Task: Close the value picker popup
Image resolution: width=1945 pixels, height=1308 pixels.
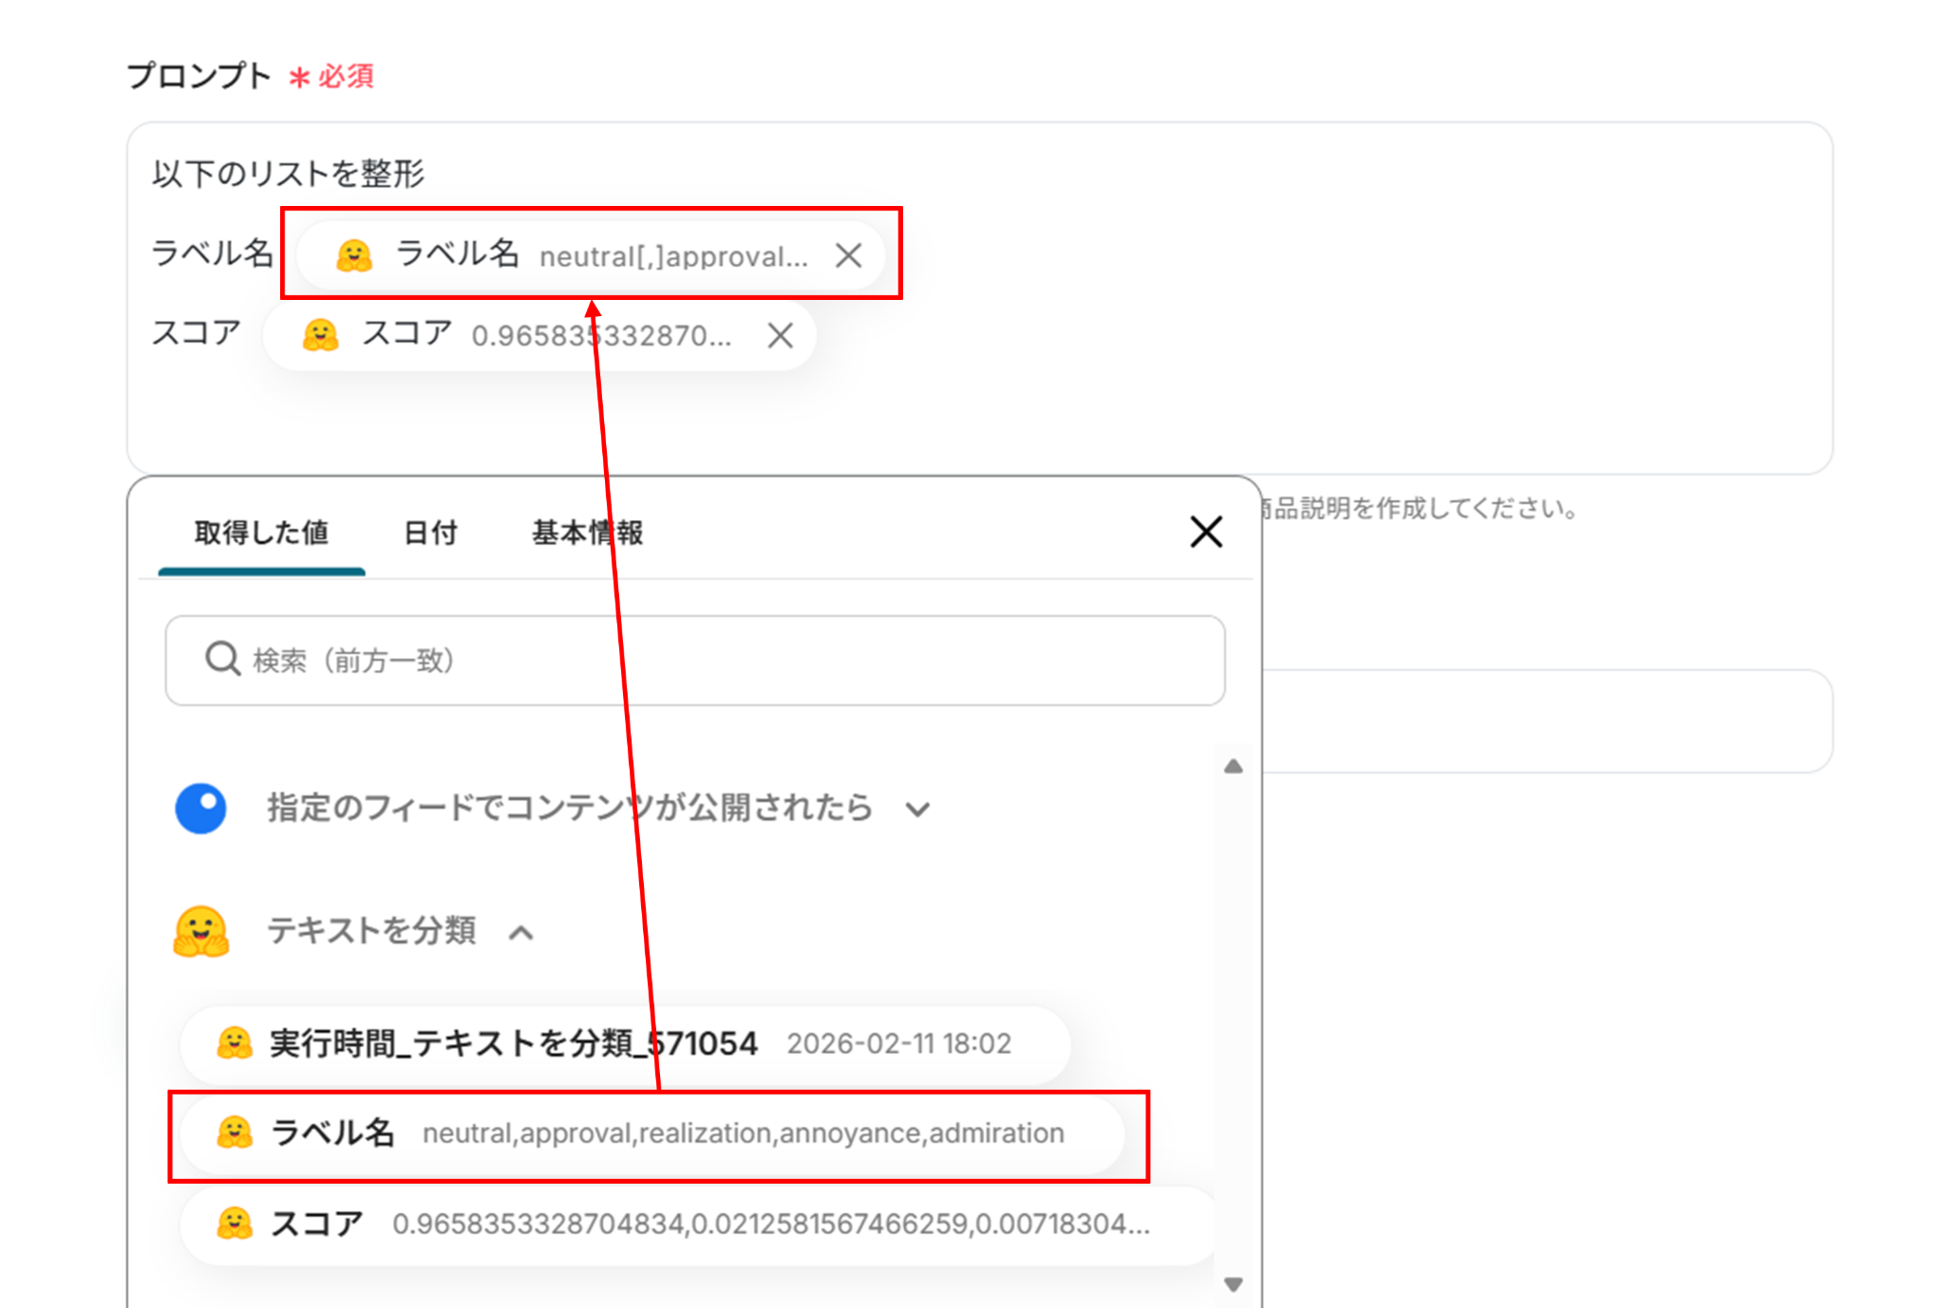Action: point(1205,533)
